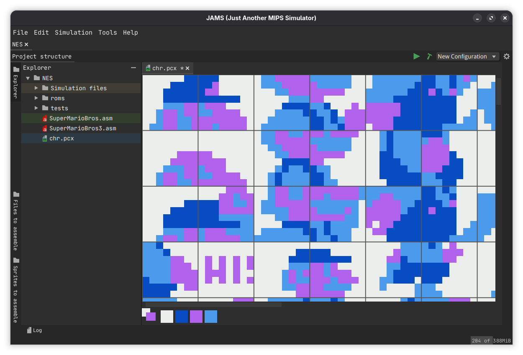Run the simulation with the green play icon
Screen dimensions: 523x355
pos(416,56)
